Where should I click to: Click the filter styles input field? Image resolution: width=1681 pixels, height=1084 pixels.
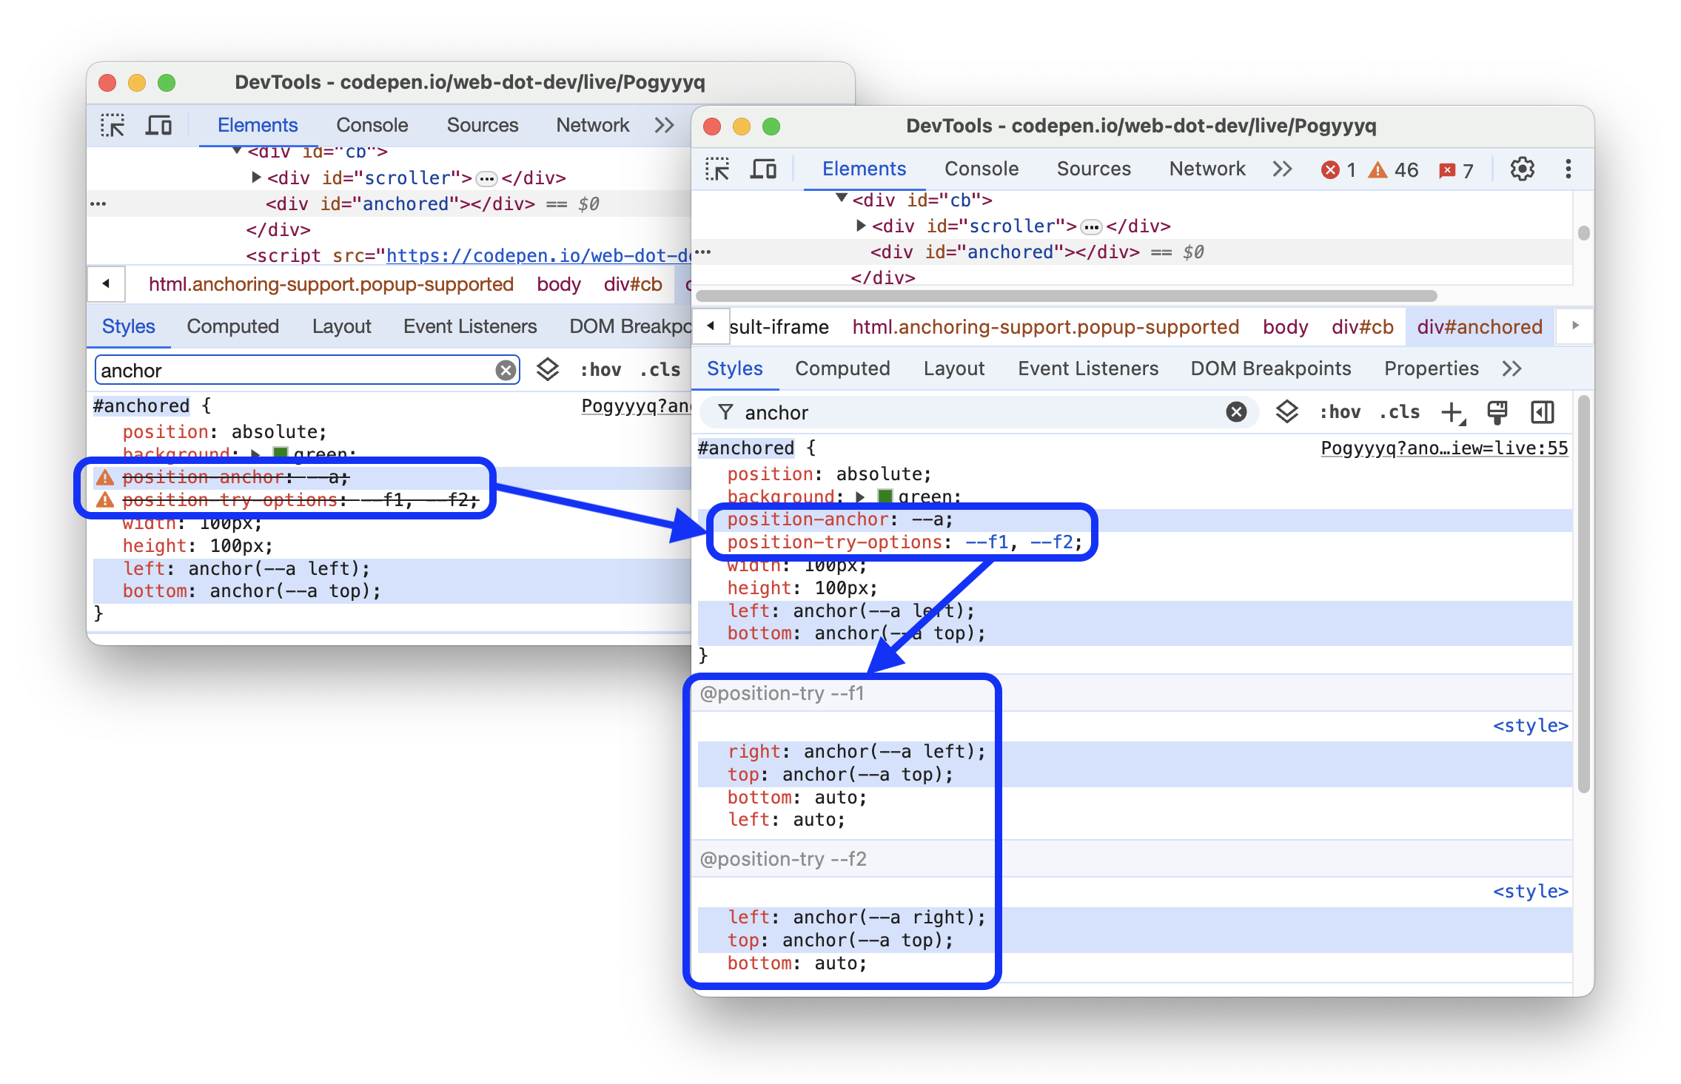point(969,411)
